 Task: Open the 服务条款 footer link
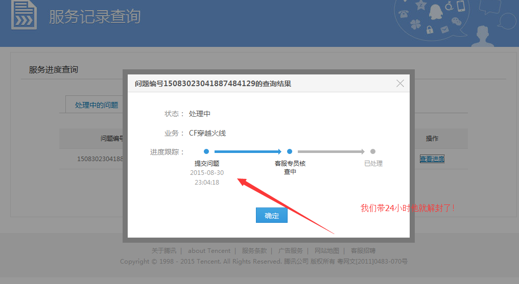click(254, 251)
